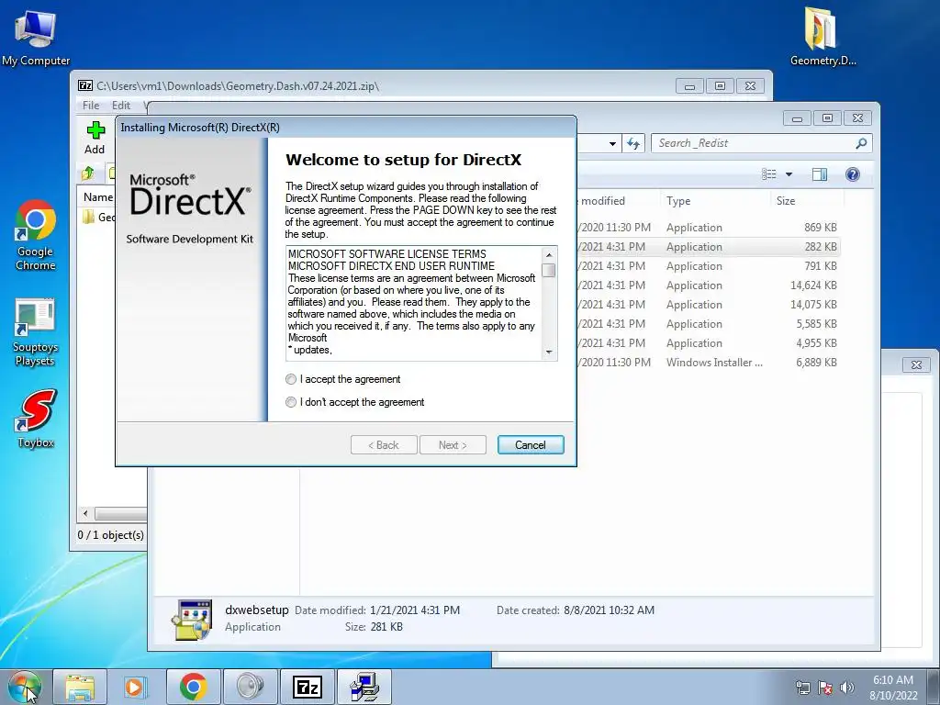Click Explorer address bar refresh button
940x705 pixels.
pyautogui.click(x=633, y=143)
